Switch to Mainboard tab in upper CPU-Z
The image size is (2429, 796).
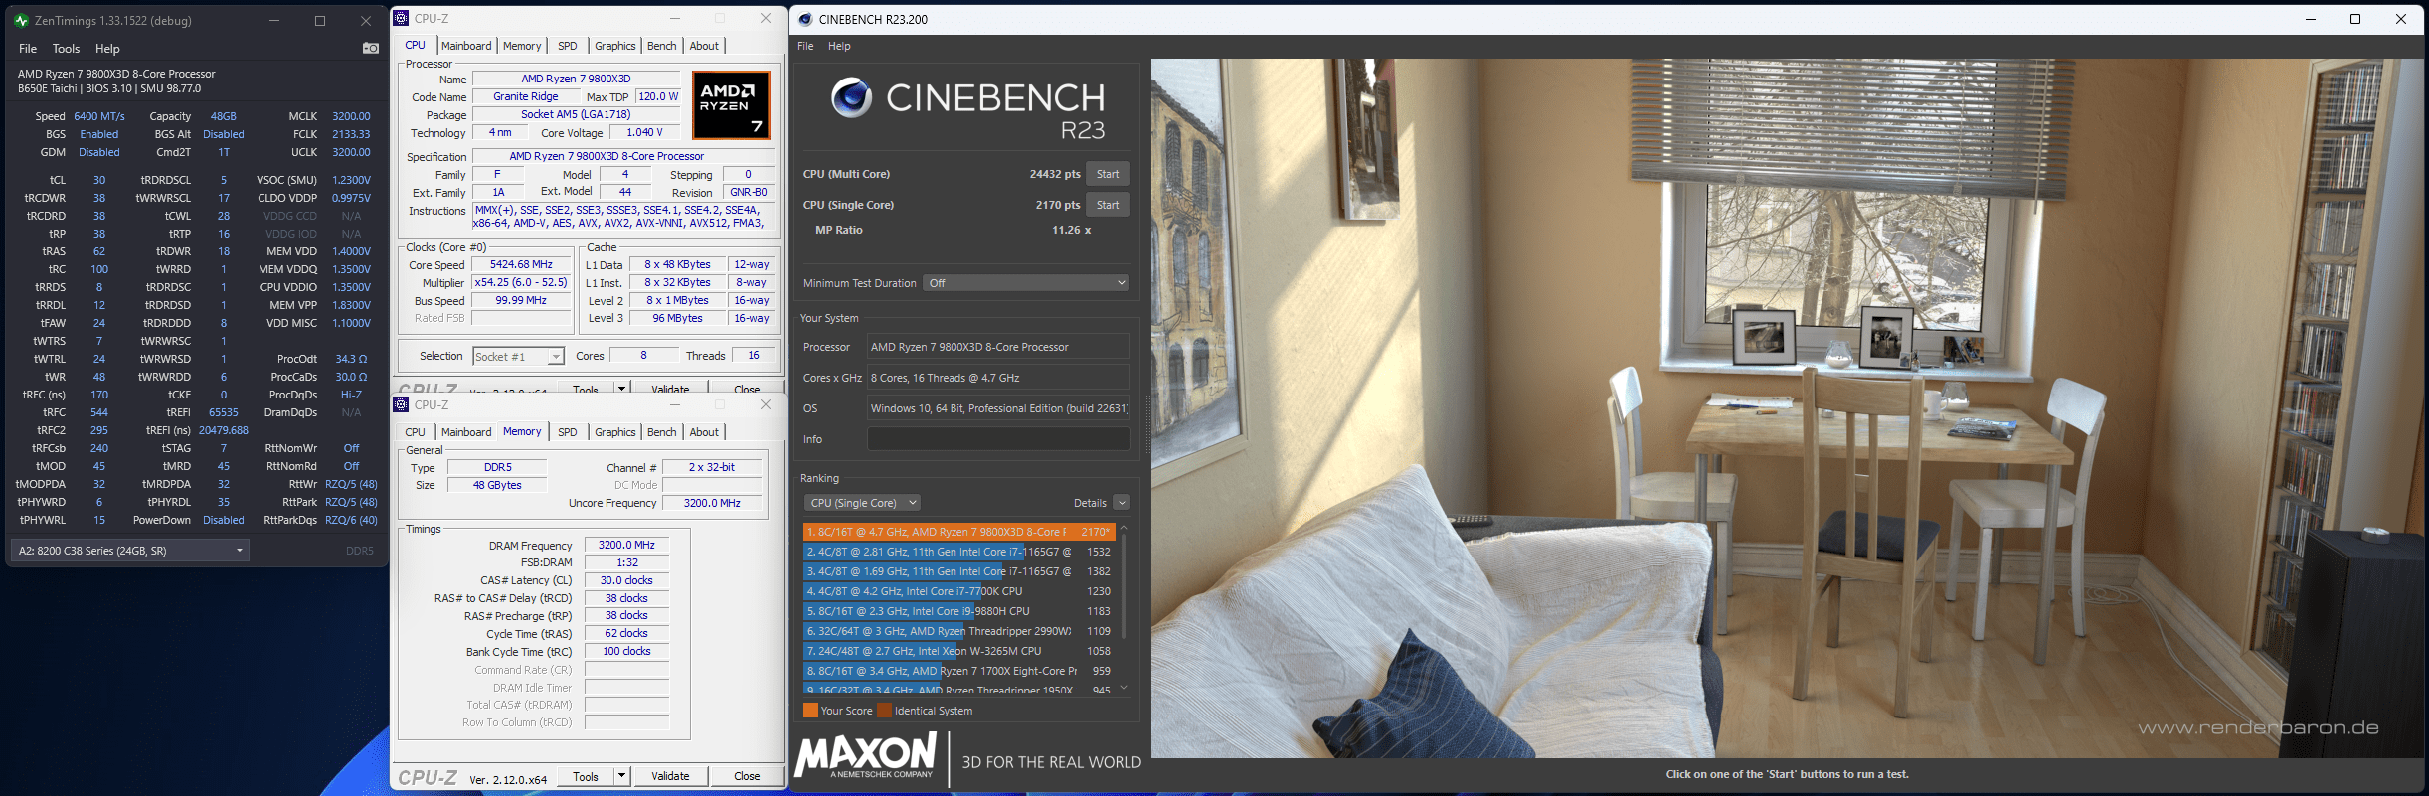pos(466,46)
